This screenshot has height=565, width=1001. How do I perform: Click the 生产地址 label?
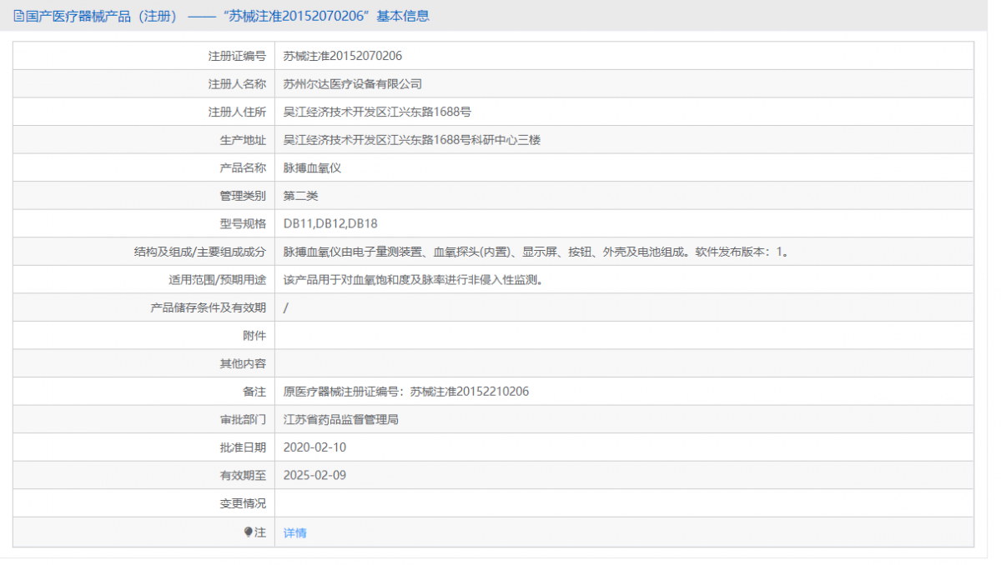pos(243,140)
